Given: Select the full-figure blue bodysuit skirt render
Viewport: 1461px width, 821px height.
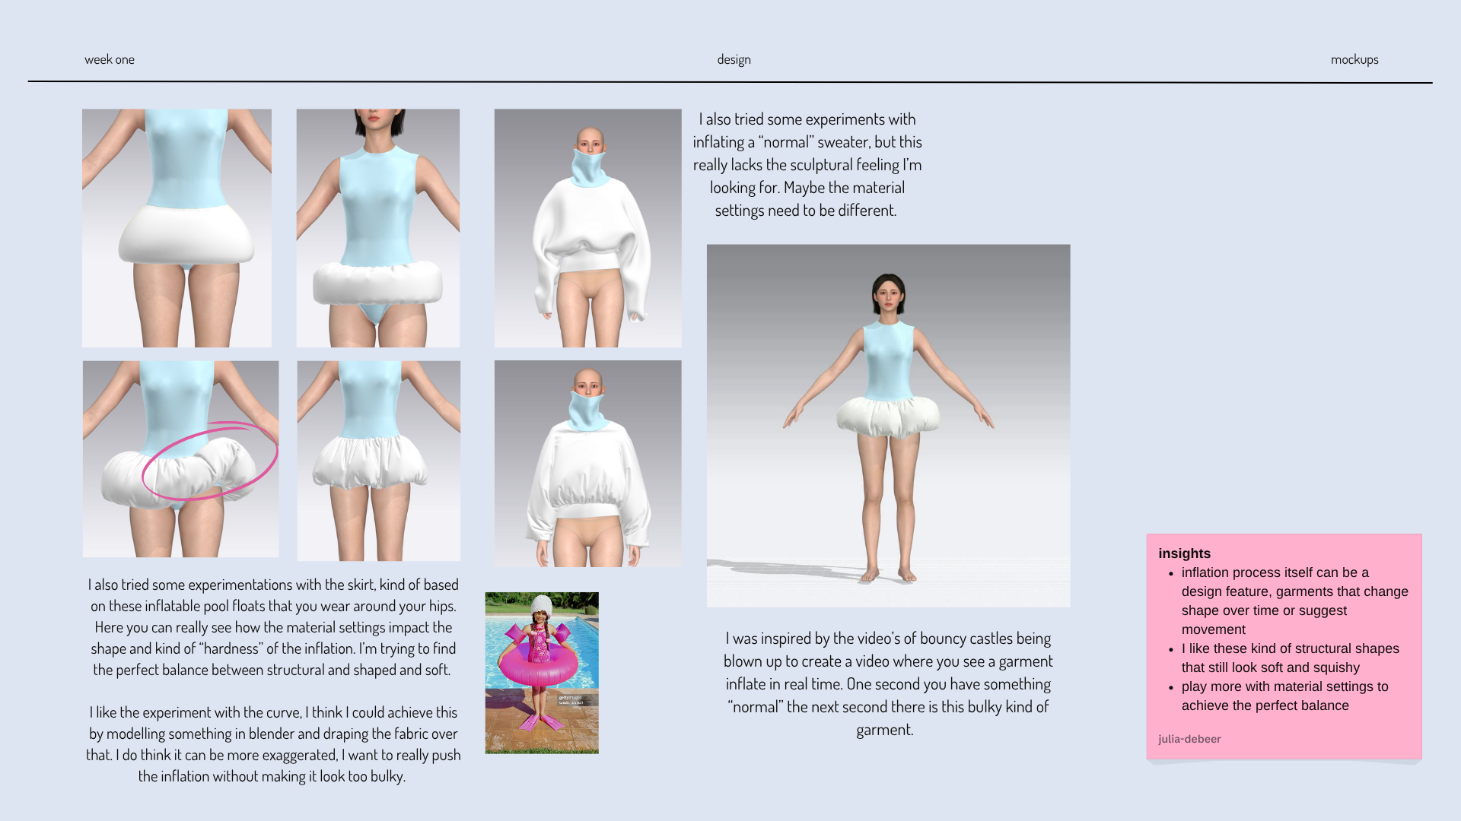Looking at the screenshot, I should [x=377, y=227].
